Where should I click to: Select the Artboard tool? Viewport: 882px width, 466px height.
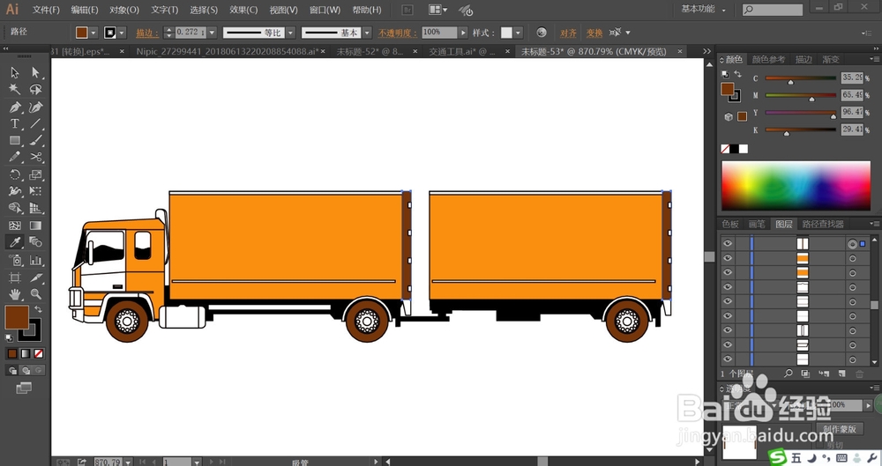coord(15,277)
